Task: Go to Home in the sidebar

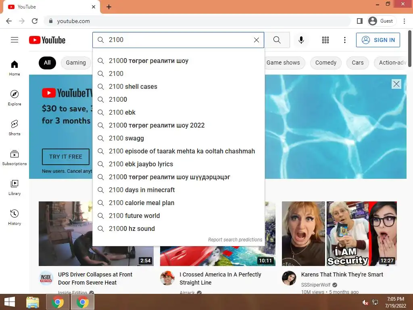Action: pos(15,68)
